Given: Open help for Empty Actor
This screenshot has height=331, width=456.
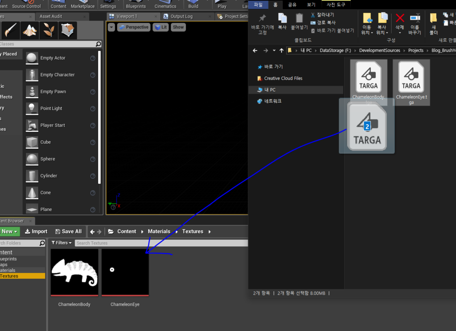Looking at the screenshot, I should (93, 58).
